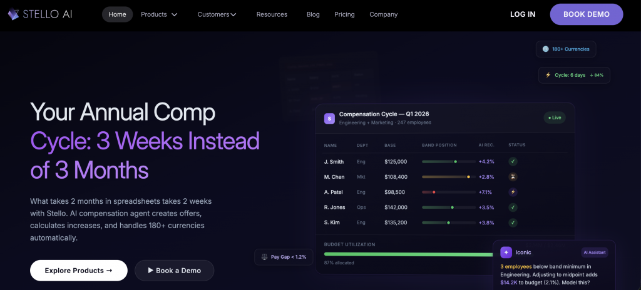Click the checkmark status for J. Smith
This screenshot has height=290, width=641.
(x=513, y=161)
